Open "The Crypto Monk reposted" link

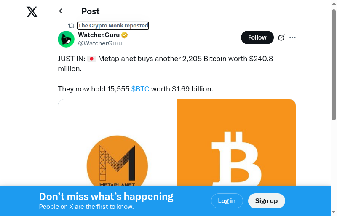pyautogui.click(x=113, y=26)
